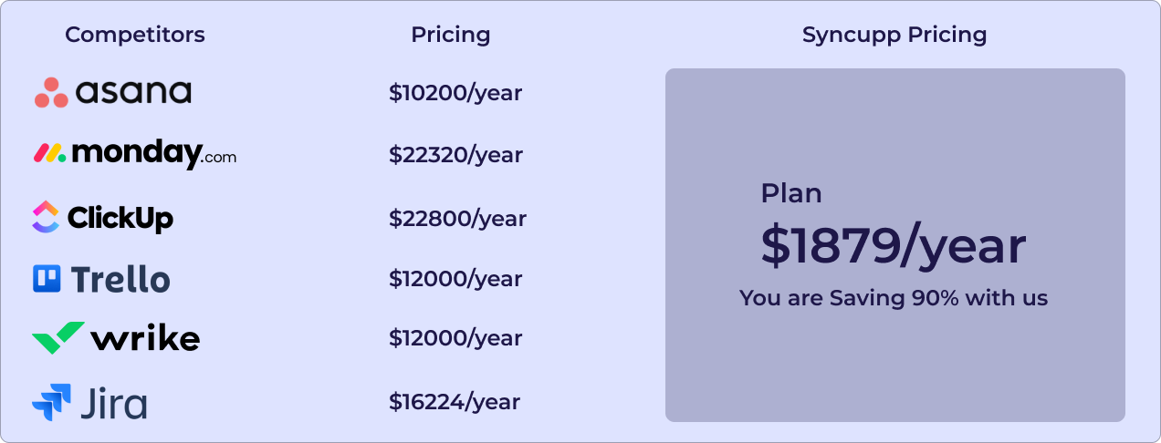Viewport: 1161px width, 443px height.
Task: Click the asana wordmark text
Action: [x=133, y=93]
